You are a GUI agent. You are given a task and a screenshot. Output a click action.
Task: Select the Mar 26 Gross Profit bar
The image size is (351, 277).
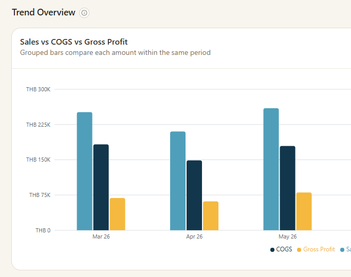[118, 214]
